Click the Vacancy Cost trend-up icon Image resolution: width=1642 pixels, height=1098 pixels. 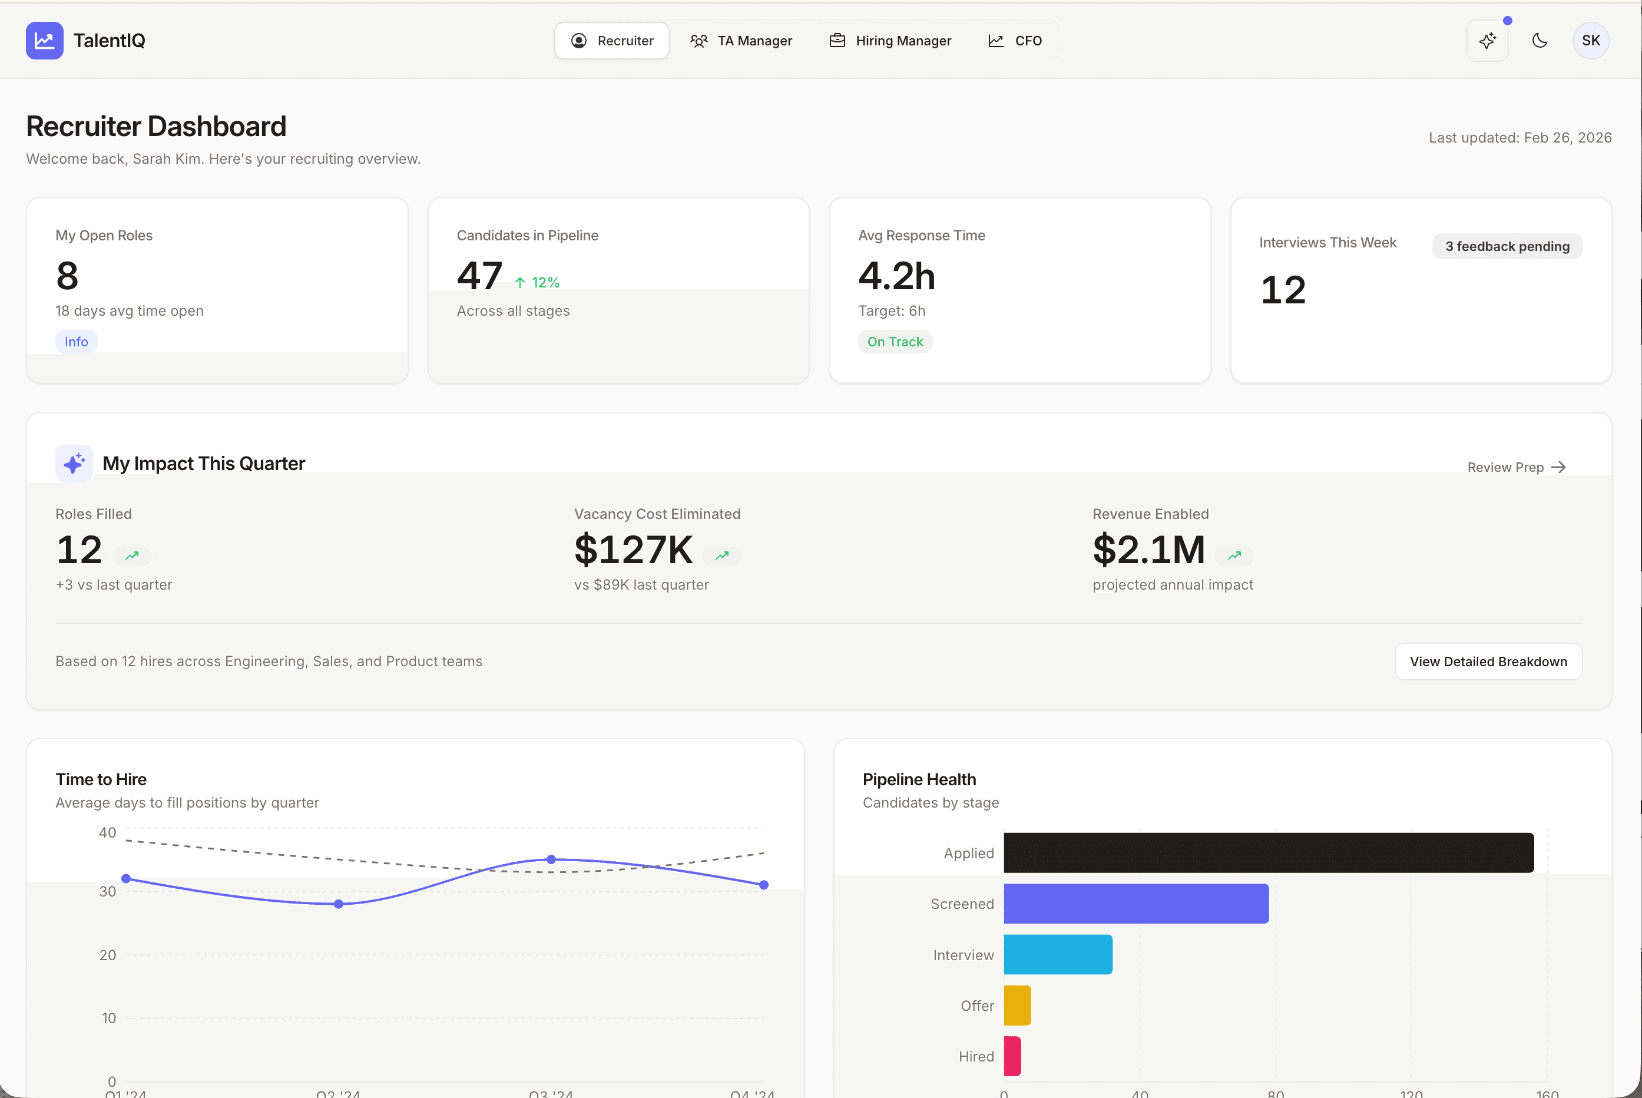[721, 555]
